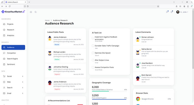Screen dimensions: 194x105
Task: Bookmark this page with the star icon
Action: coord(158,6)
